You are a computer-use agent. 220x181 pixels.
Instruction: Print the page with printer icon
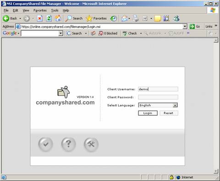click(136, 18)
